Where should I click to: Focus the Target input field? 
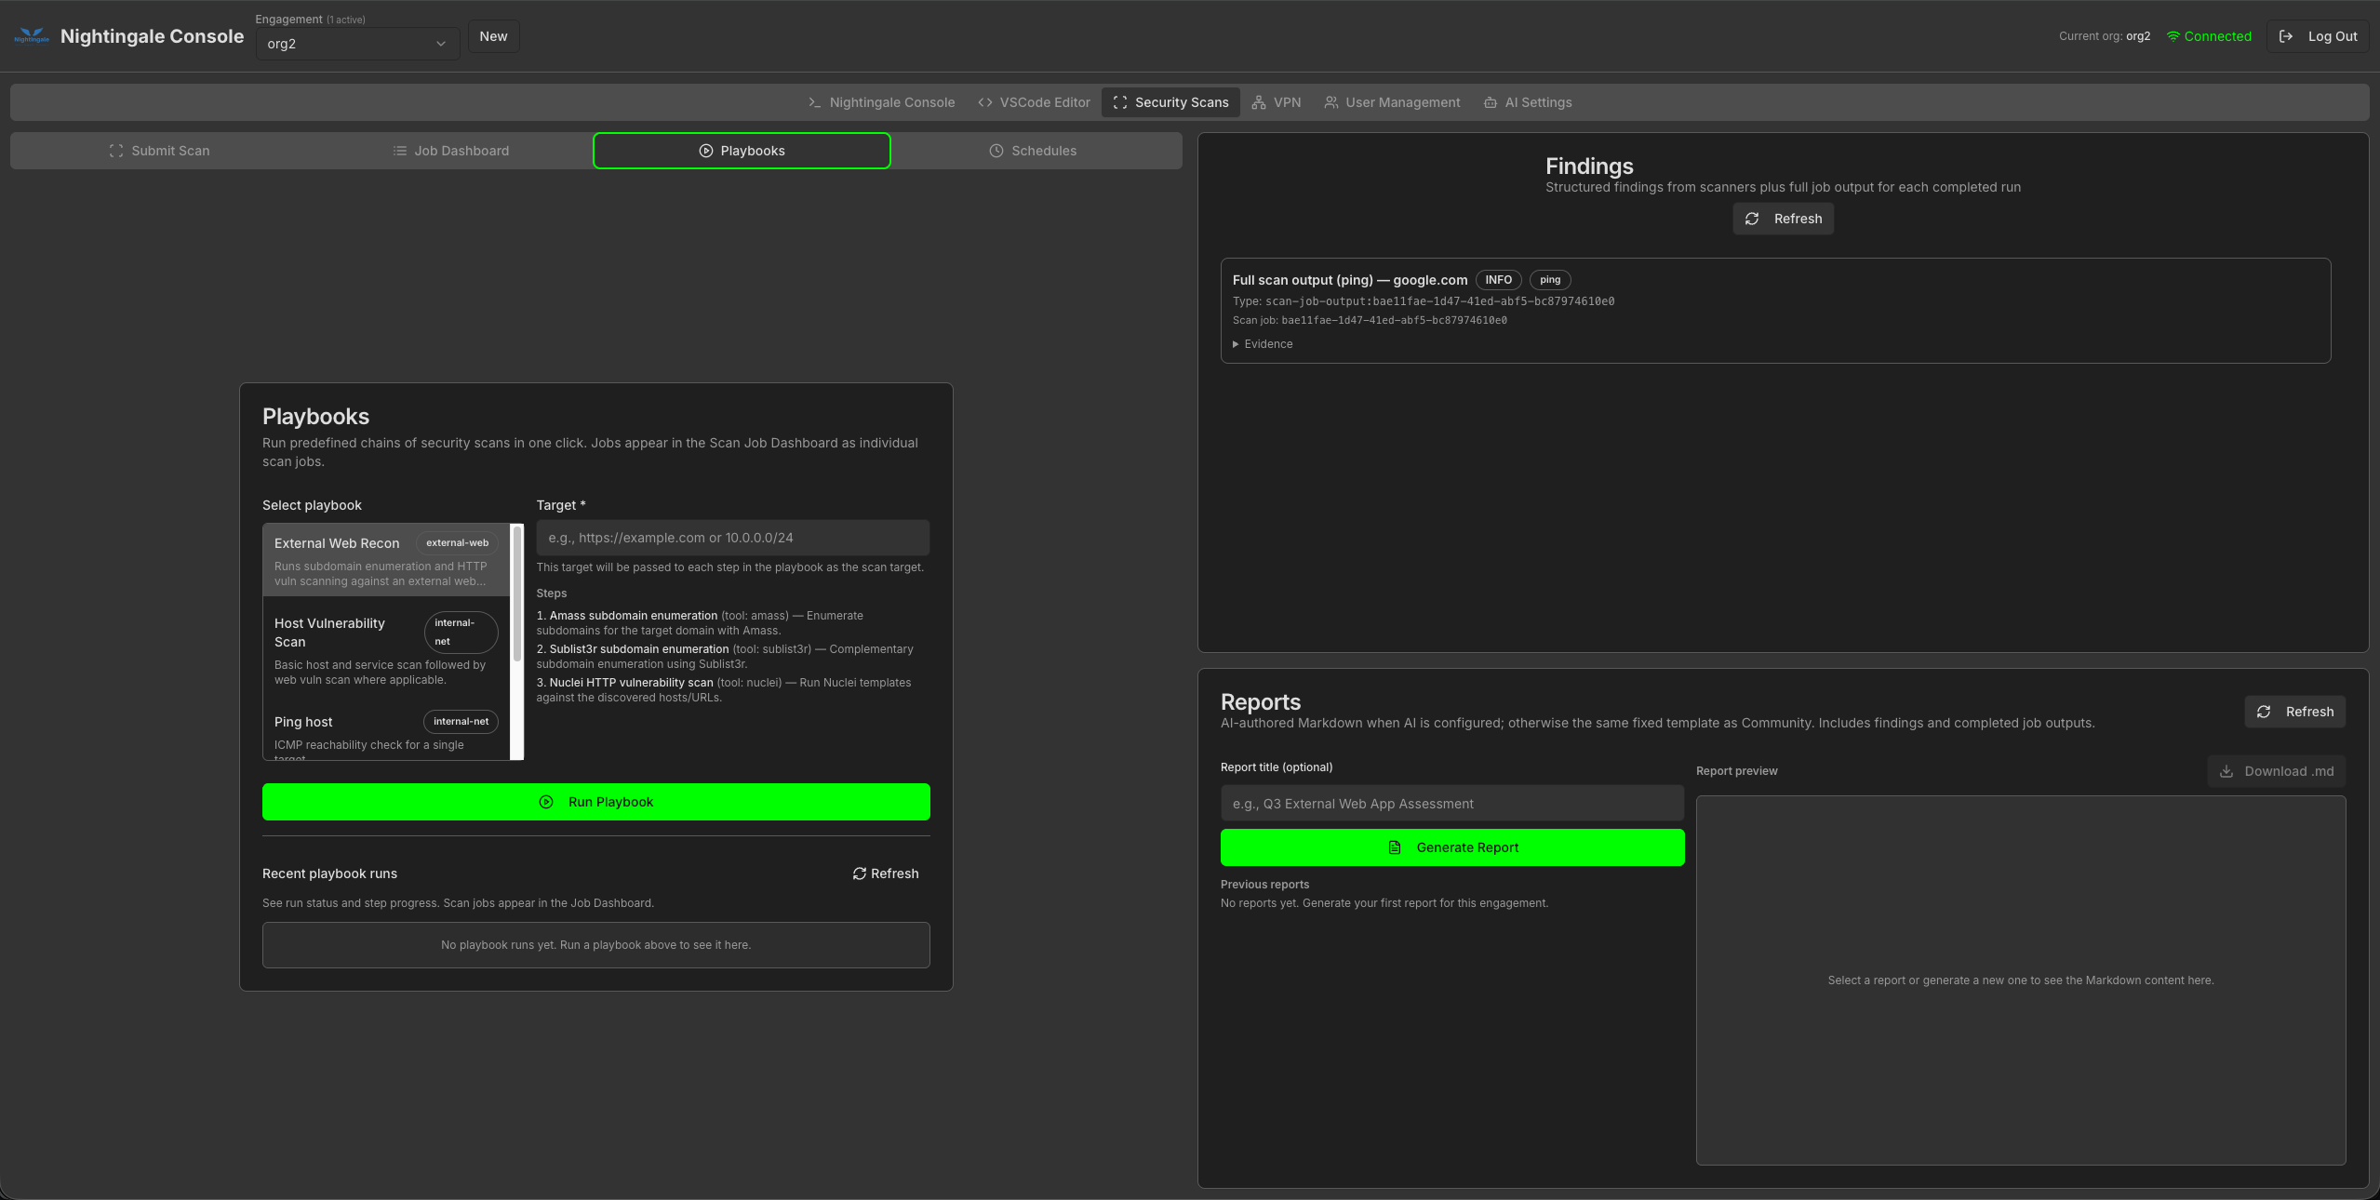click(x=732, y=538)
